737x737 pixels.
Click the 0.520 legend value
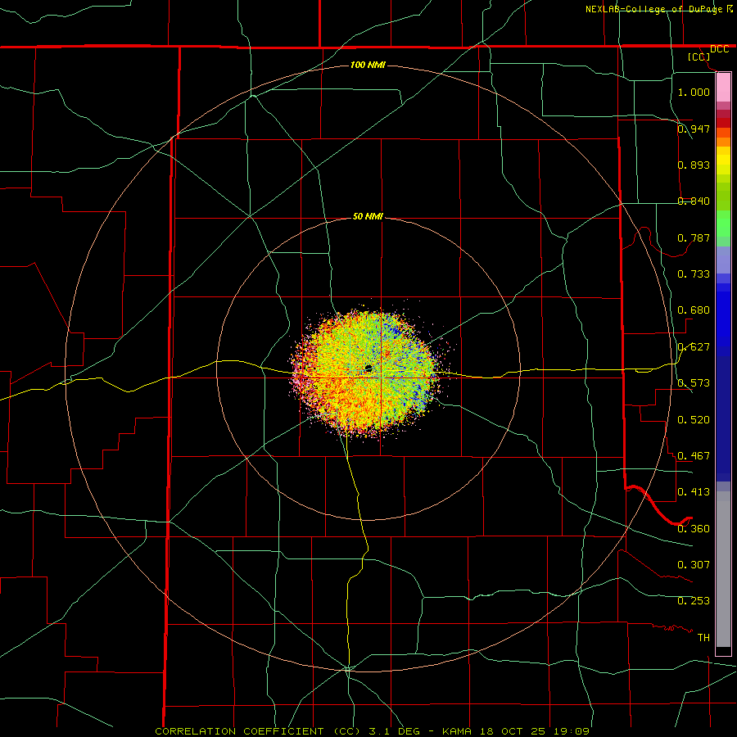pos(694,419)
